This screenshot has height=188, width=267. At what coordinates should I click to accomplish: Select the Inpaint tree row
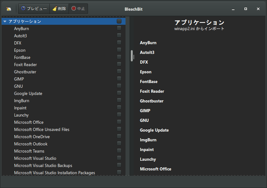64,108
